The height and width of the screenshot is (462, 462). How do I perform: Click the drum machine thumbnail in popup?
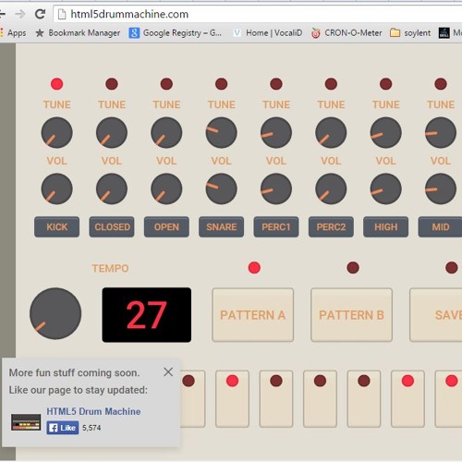coord(26,422)
